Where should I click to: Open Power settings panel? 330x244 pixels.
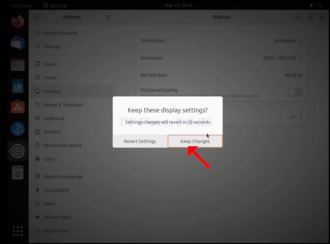click(x=72, y=78)
